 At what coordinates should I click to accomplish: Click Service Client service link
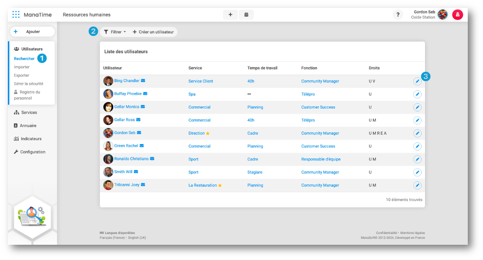pyautogui.click(x=200, y=81)
